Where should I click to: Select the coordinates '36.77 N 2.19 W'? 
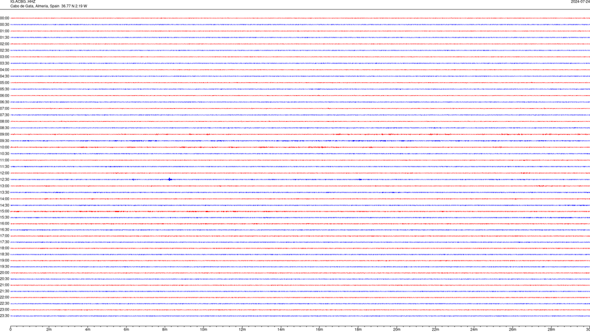tap(74, 6)
